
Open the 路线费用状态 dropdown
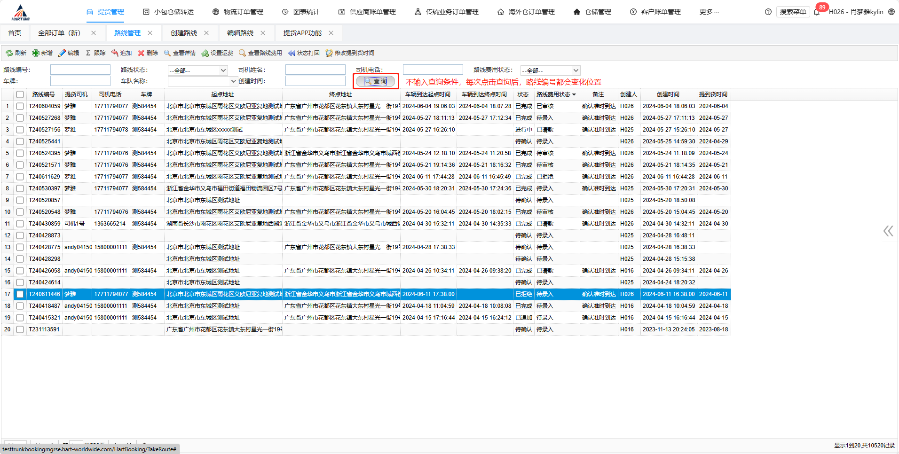pyautogui.click(x=576, y=70)
